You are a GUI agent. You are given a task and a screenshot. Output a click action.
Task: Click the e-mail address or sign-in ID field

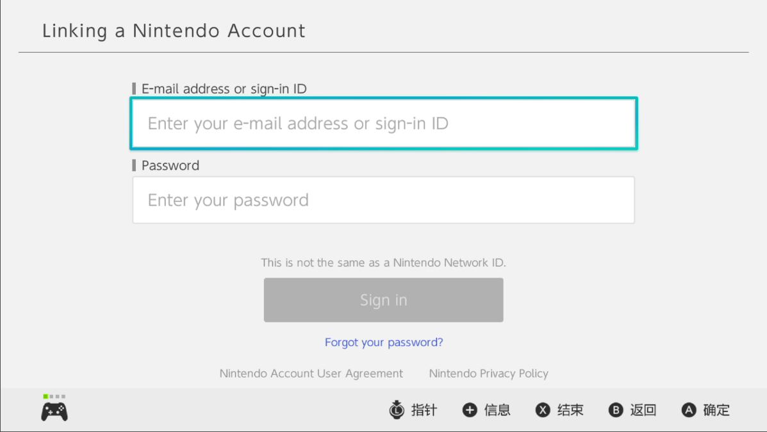[383, 124]
